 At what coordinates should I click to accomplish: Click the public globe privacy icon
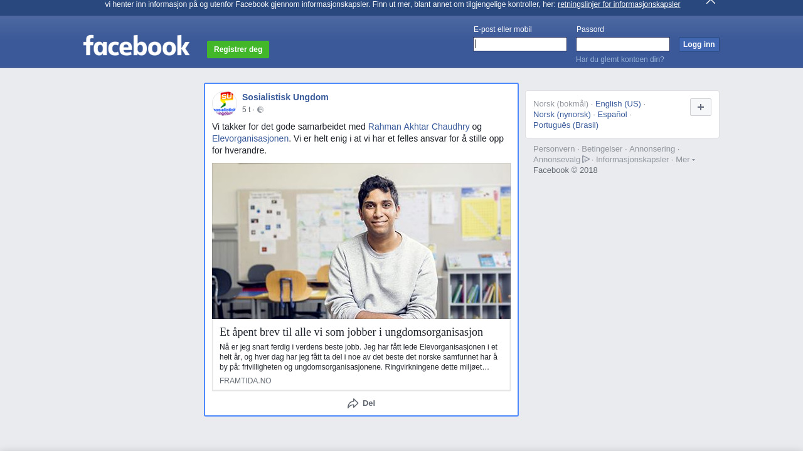tap(260, 110)
